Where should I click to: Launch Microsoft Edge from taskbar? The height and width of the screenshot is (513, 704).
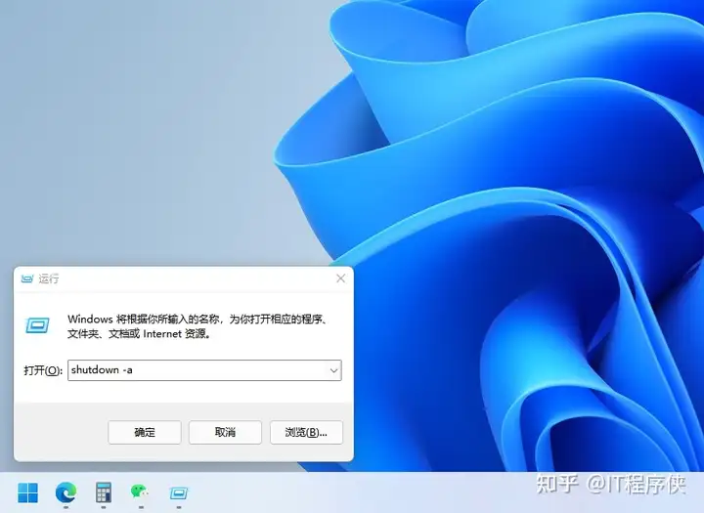[x=66, y=492]
